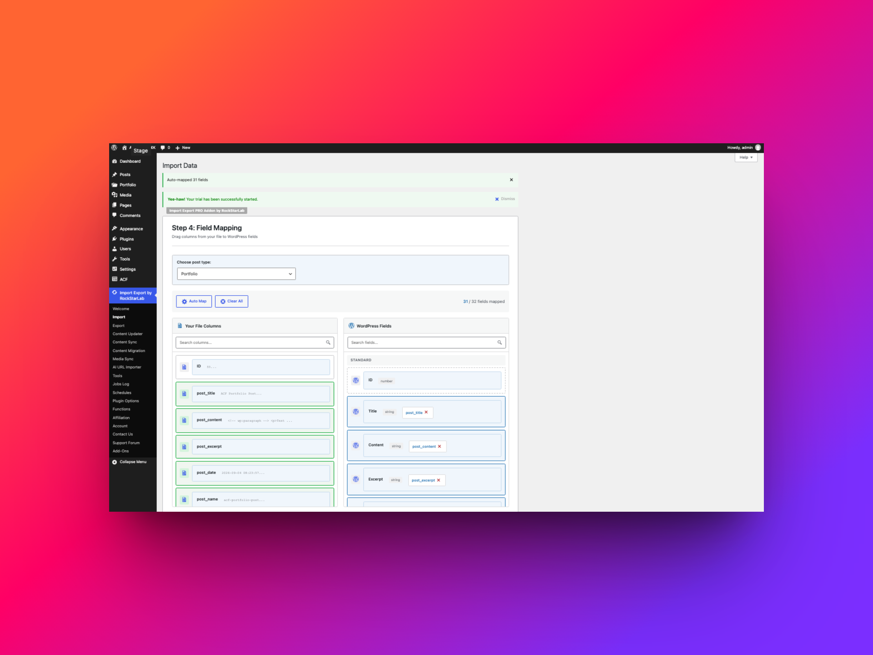Remove post_title mapping from Title field
The image size is (873, 655).
pyautogui.click(x=426, y=413)
